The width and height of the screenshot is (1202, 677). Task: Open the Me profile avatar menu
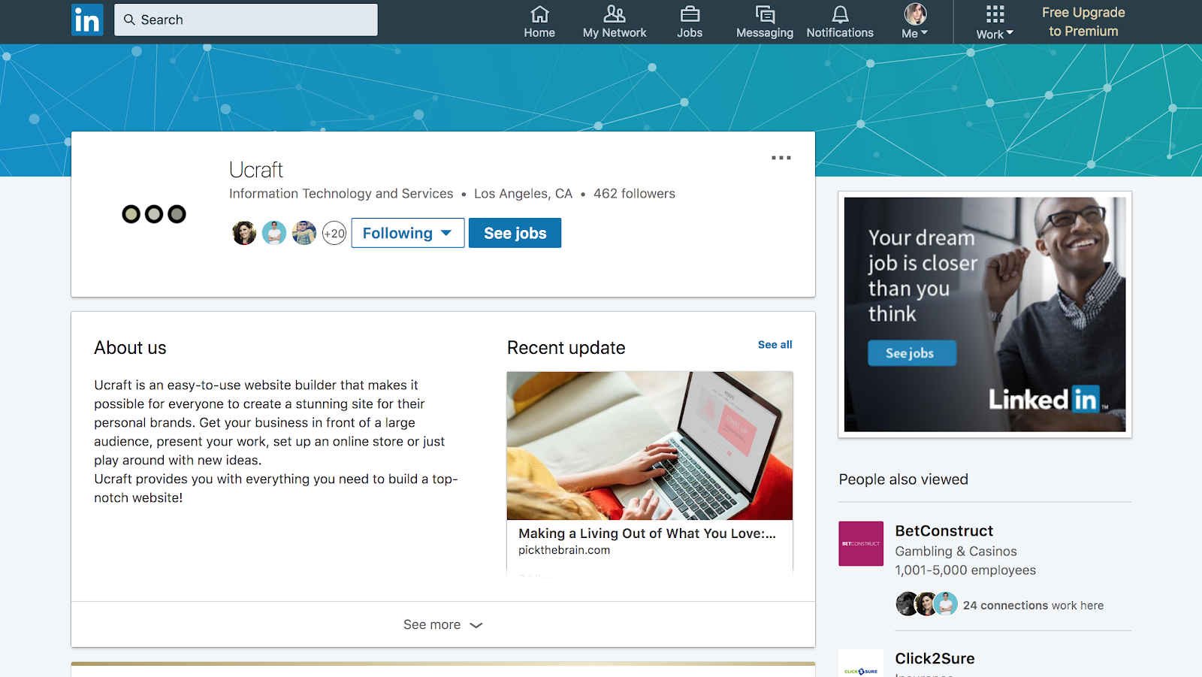[x=915, y=21]
